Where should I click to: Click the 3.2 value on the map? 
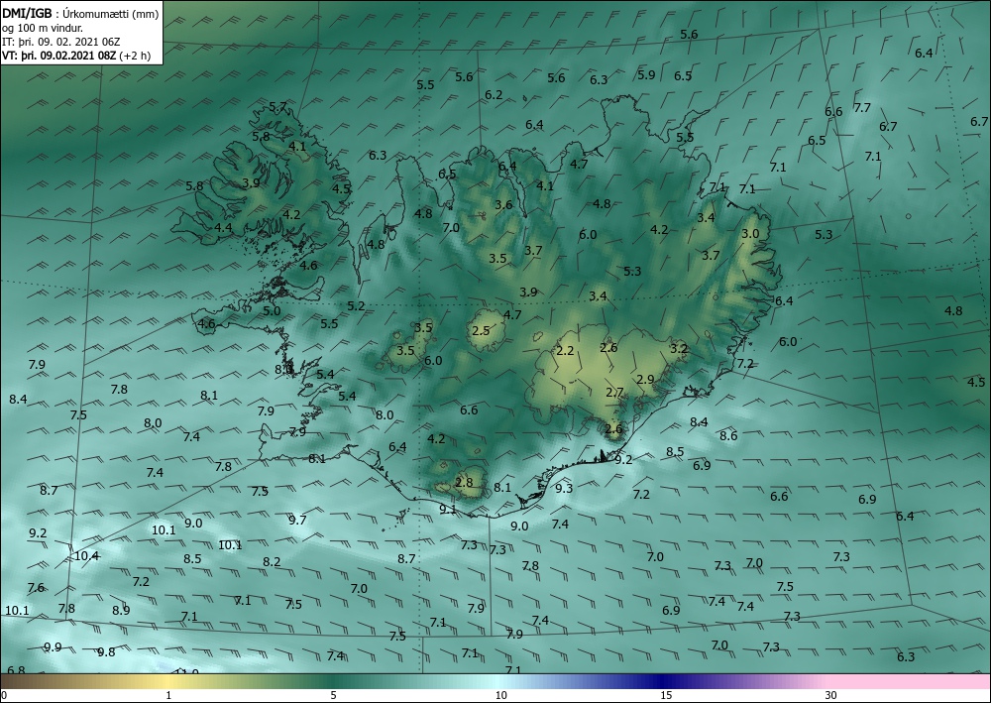[x=678, y=348]
